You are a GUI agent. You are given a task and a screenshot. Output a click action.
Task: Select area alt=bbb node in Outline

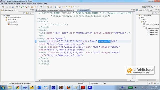(154, 33)
